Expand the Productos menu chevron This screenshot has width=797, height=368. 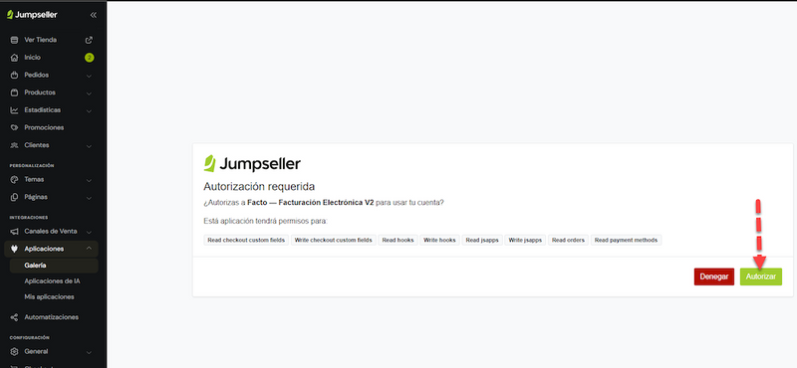coord(89,93)
